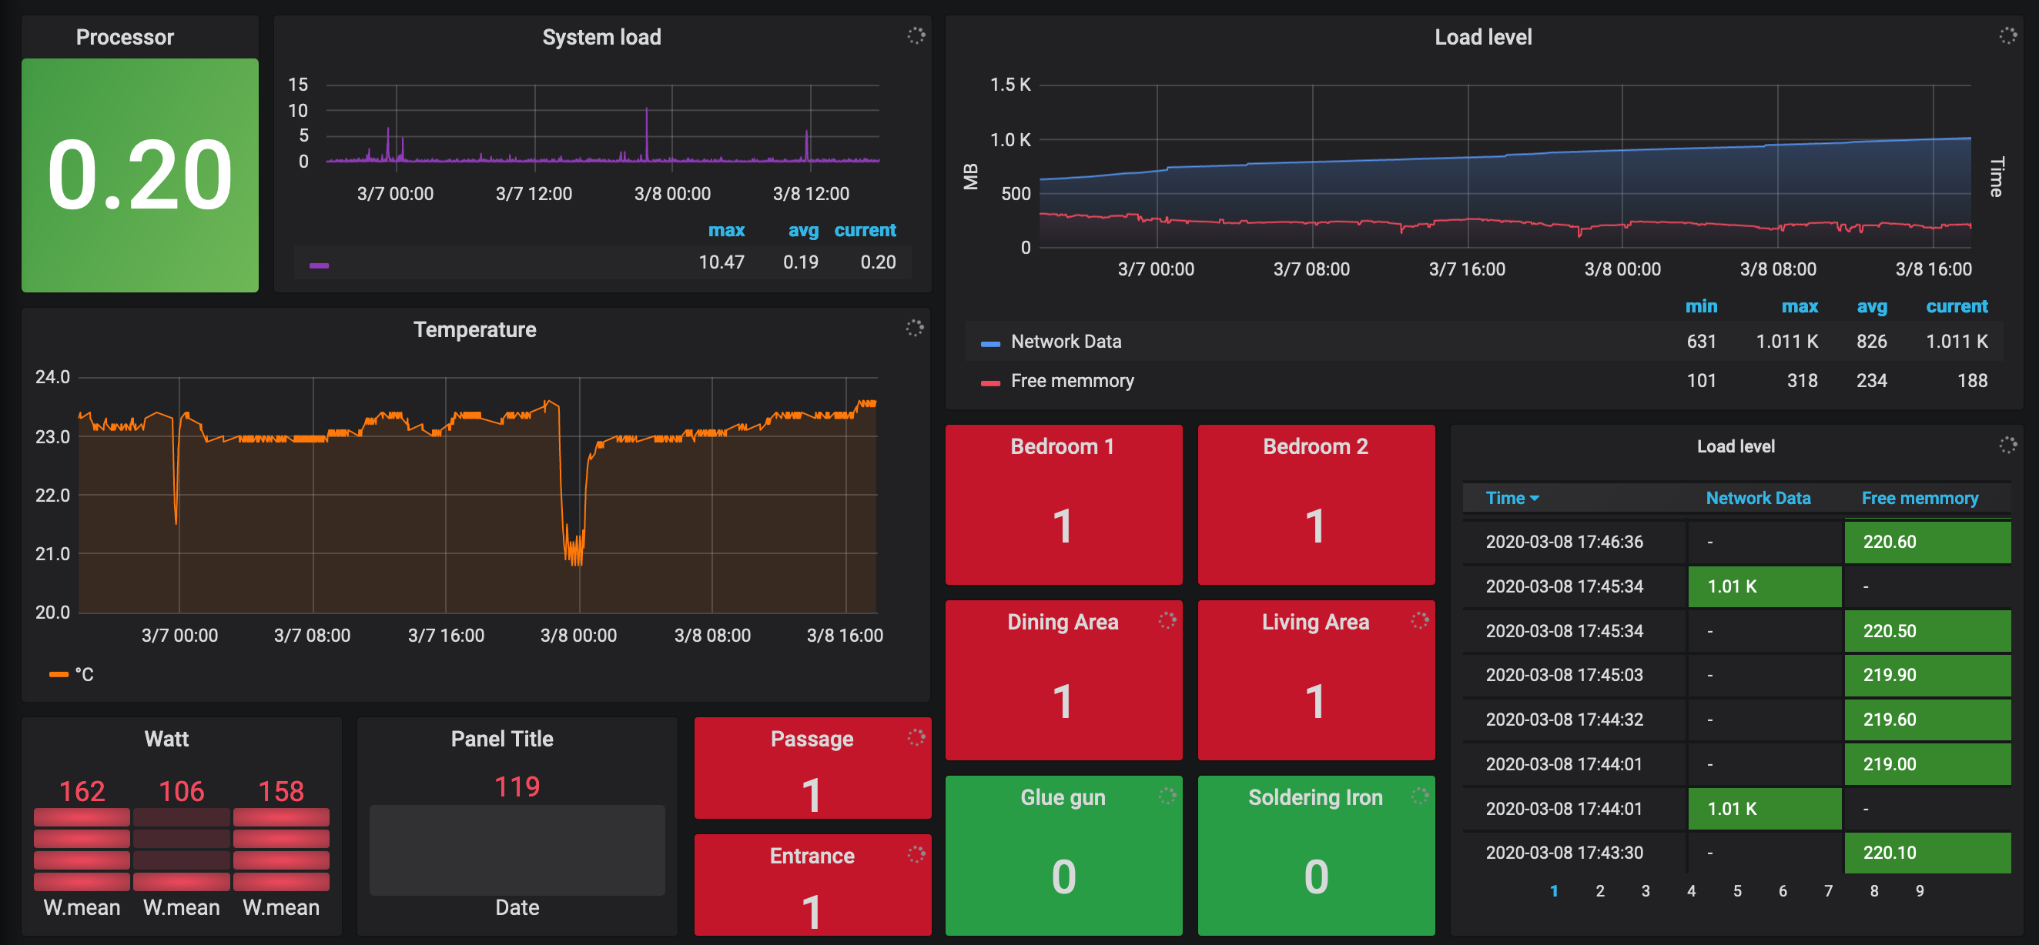The height and width of the screenshot is (945, 2039).
Task: Toggle °C series in Temperature legend
Action: (x=83, y=675)
